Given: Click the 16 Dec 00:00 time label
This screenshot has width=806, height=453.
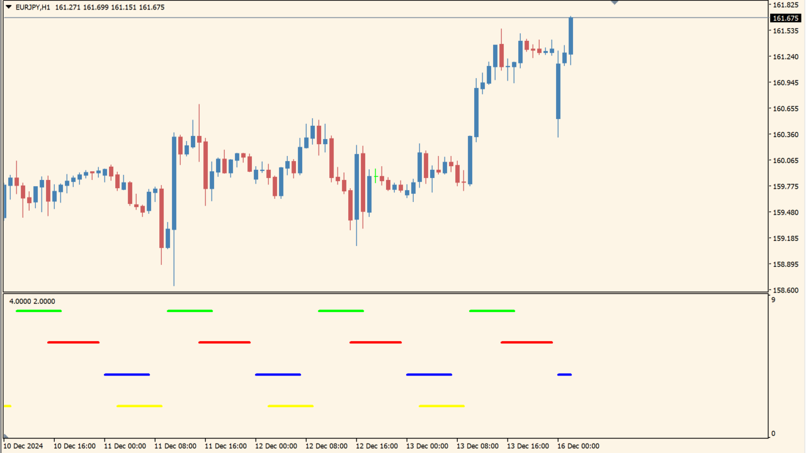Looking at the screenshot, I should 579,446.
